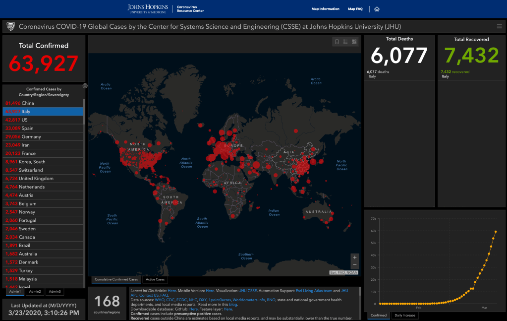
Task: Open the hamburger menu in title bar
Action: tap(499, 26)
